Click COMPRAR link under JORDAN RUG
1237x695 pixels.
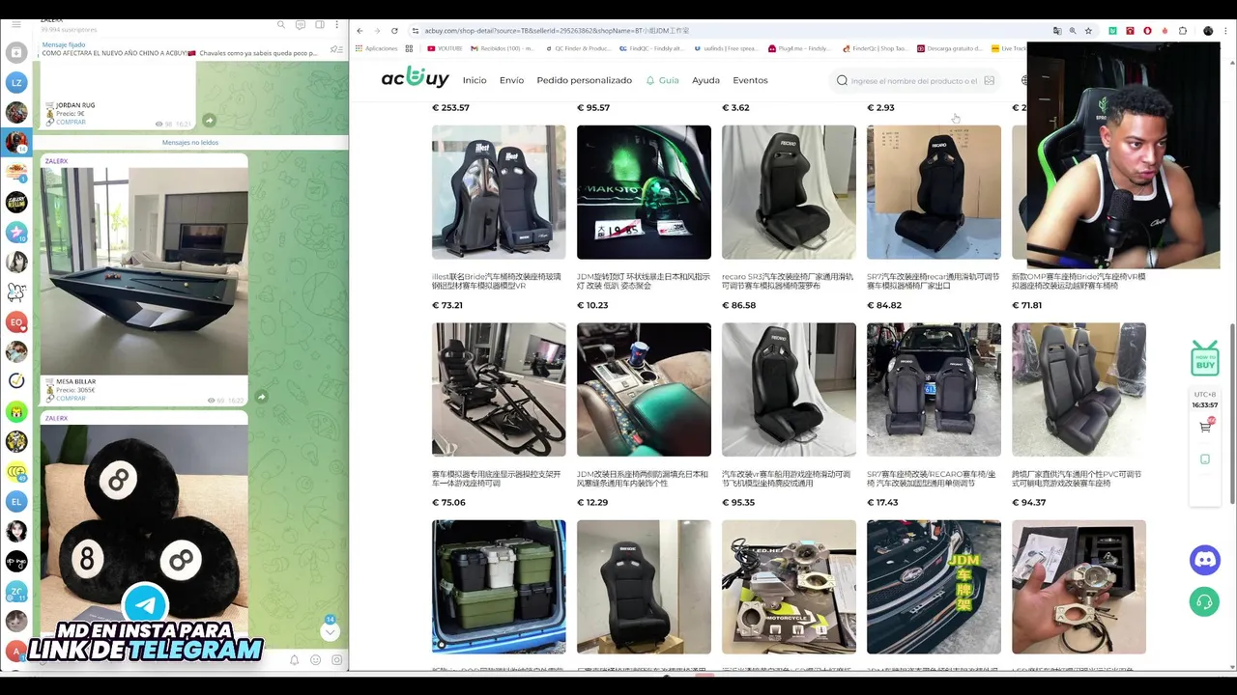(71, 123)
